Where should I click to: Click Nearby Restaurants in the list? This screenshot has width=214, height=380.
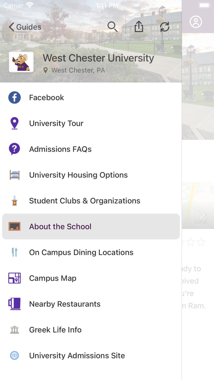[65, 304]
